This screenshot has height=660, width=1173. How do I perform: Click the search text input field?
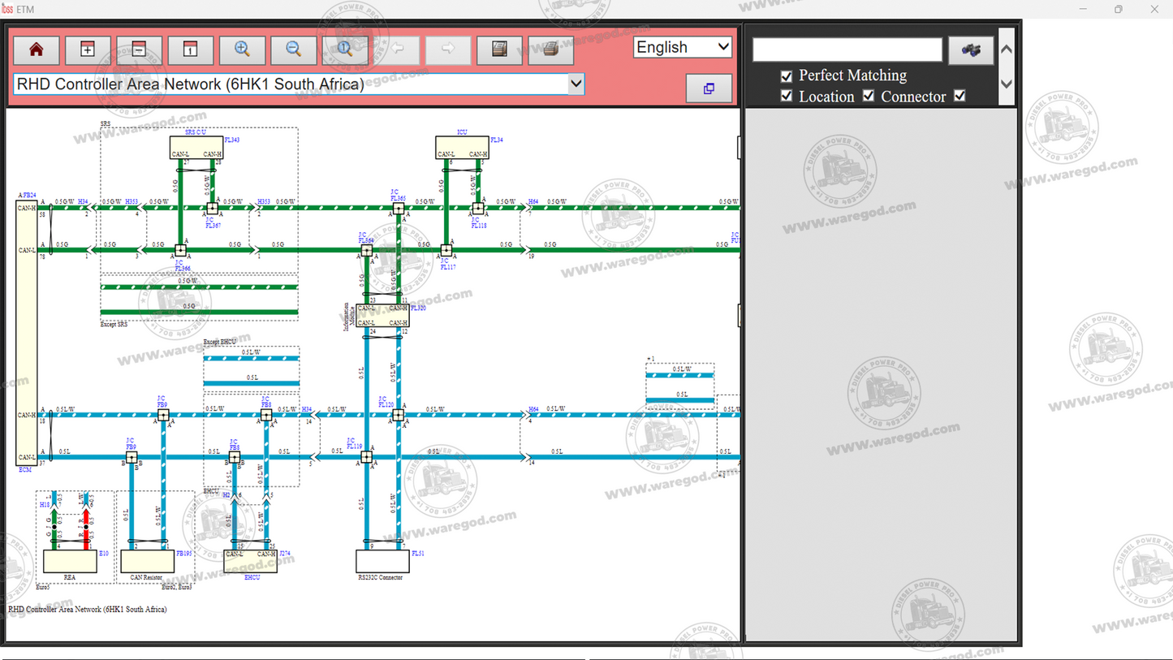coord(847,50)
